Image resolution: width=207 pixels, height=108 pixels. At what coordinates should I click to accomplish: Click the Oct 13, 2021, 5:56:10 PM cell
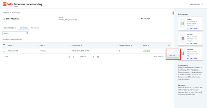tap(80, 51)
